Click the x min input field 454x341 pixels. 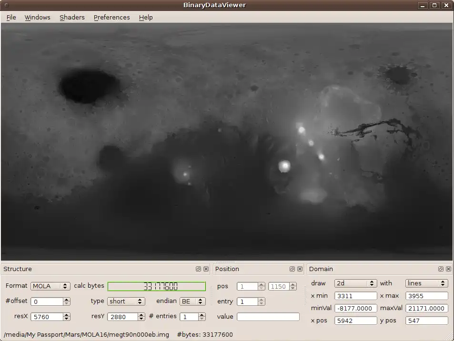point(355,296)
